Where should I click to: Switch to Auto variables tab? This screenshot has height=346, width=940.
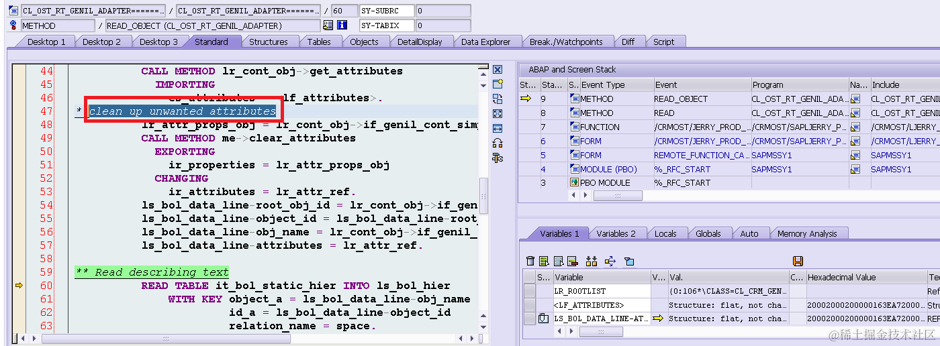click(749, 233)
